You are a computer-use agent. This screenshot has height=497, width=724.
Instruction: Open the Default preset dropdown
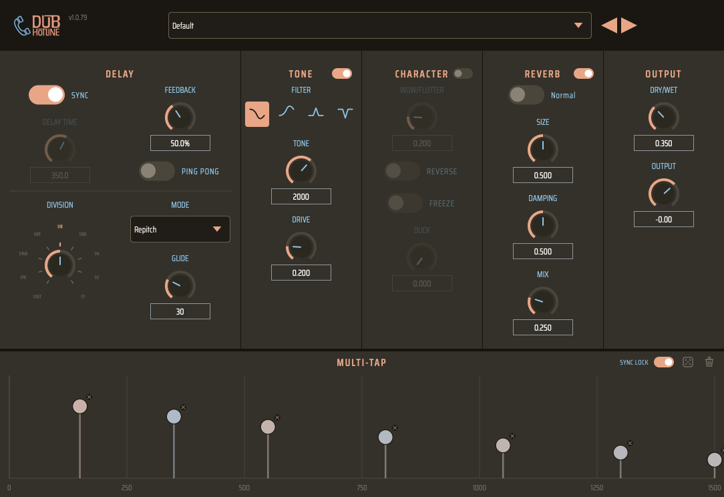click(379, 25)
